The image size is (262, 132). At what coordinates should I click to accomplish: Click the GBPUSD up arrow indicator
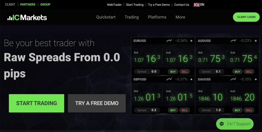coord(191,79)
